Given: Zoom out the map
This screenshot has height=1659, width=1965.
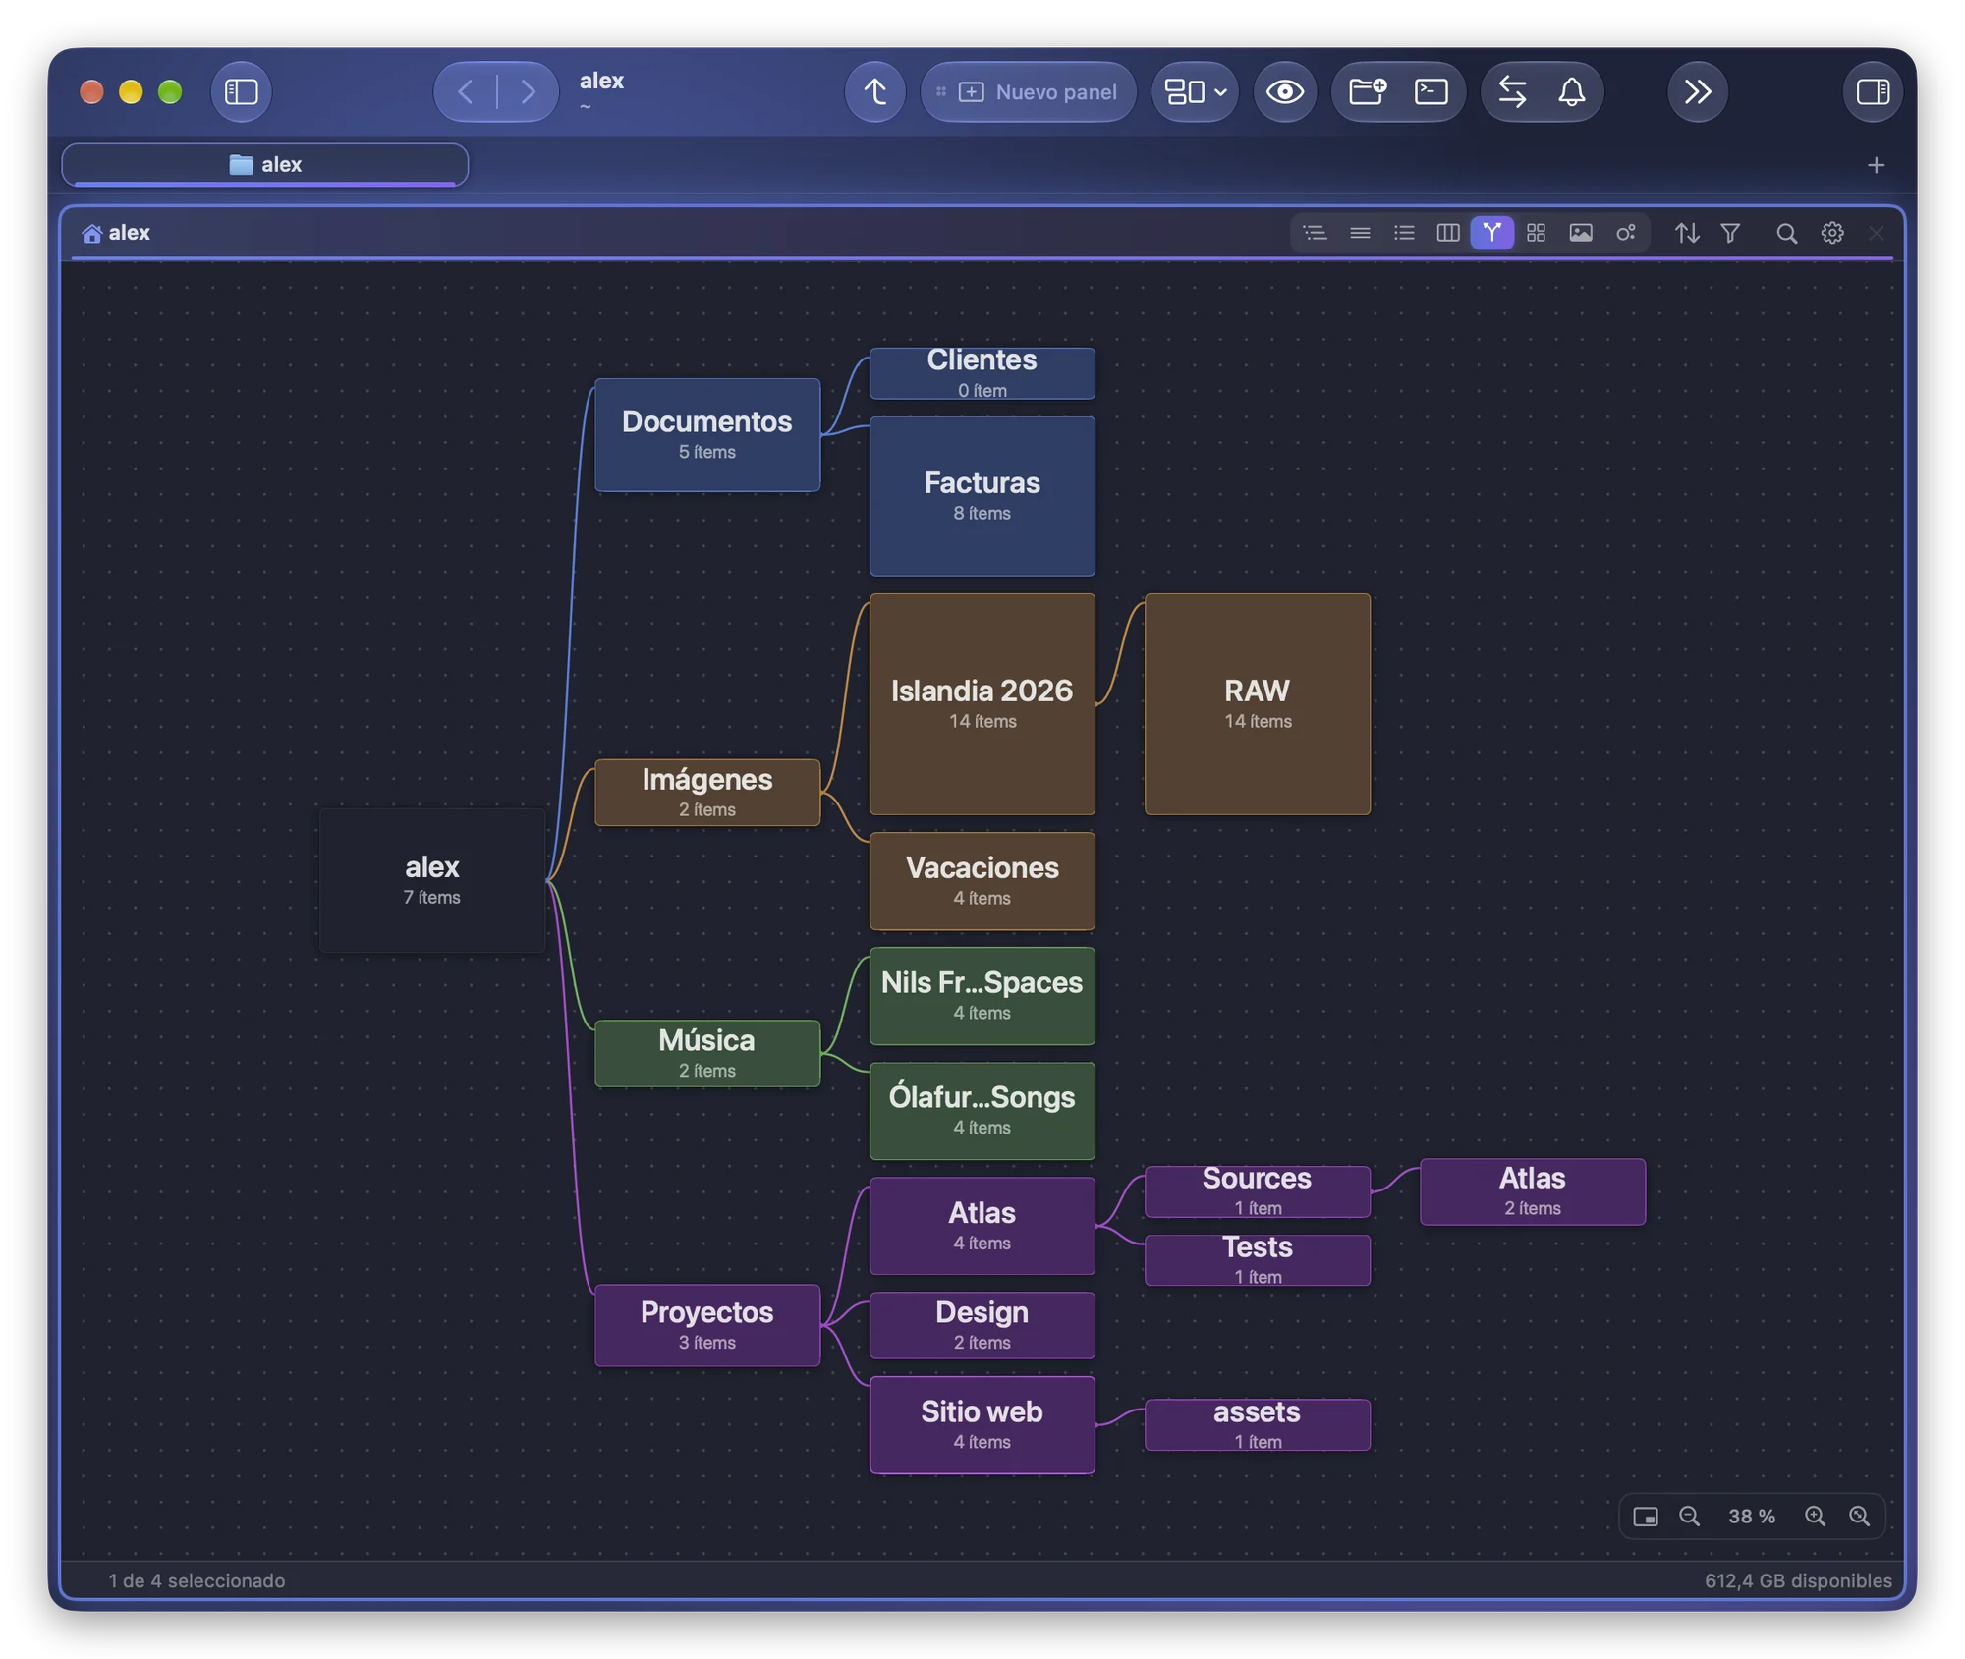Looking at the screenshot, I should pos(1689,1517).
